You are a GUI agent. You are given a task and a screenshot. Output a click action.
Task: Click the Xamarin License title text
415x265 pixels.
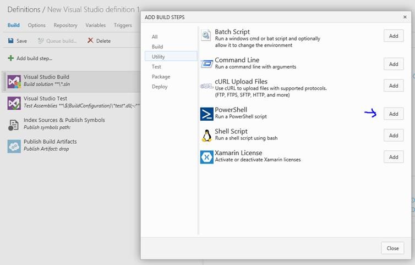238,153
